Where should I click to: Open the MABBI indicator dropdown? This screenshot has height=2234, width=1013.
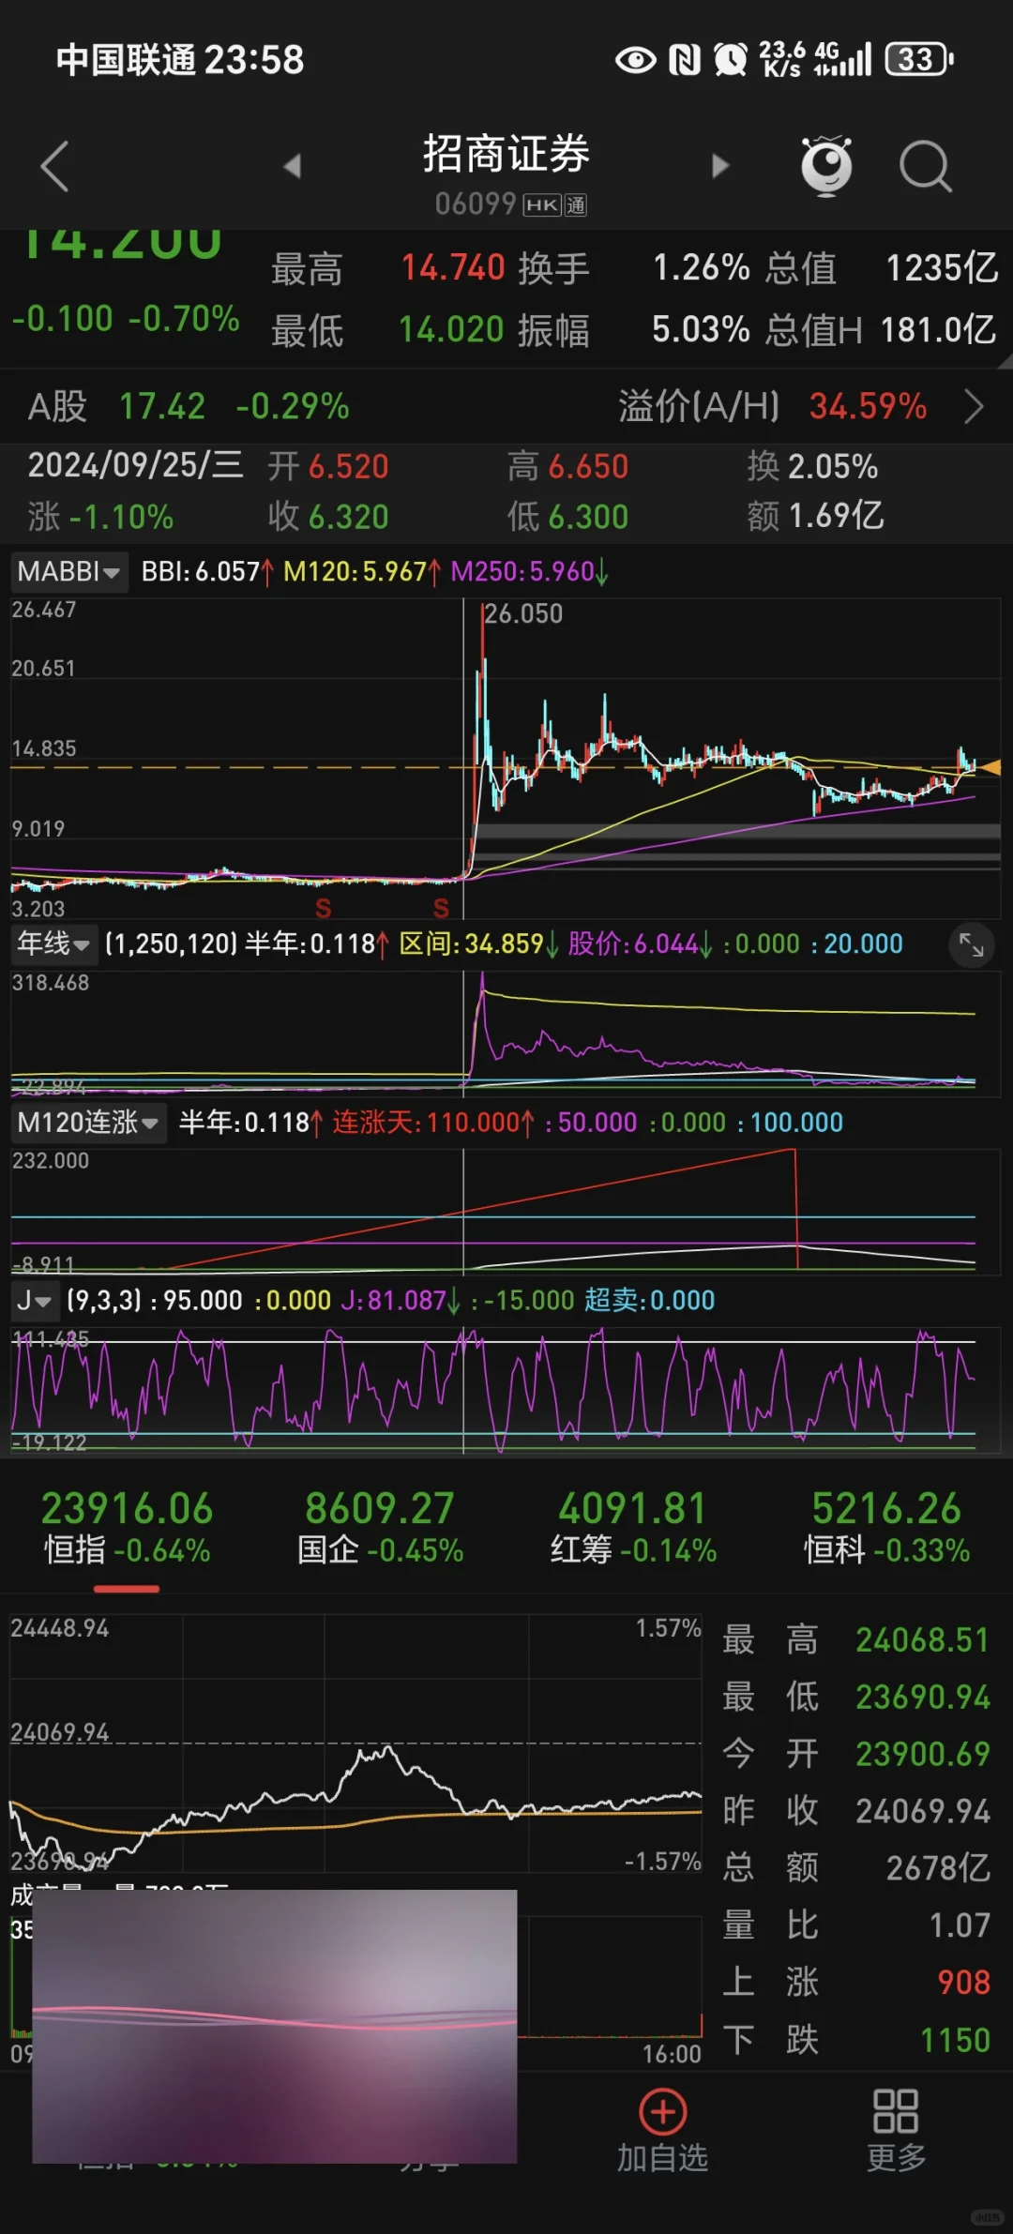pos(68,571)
